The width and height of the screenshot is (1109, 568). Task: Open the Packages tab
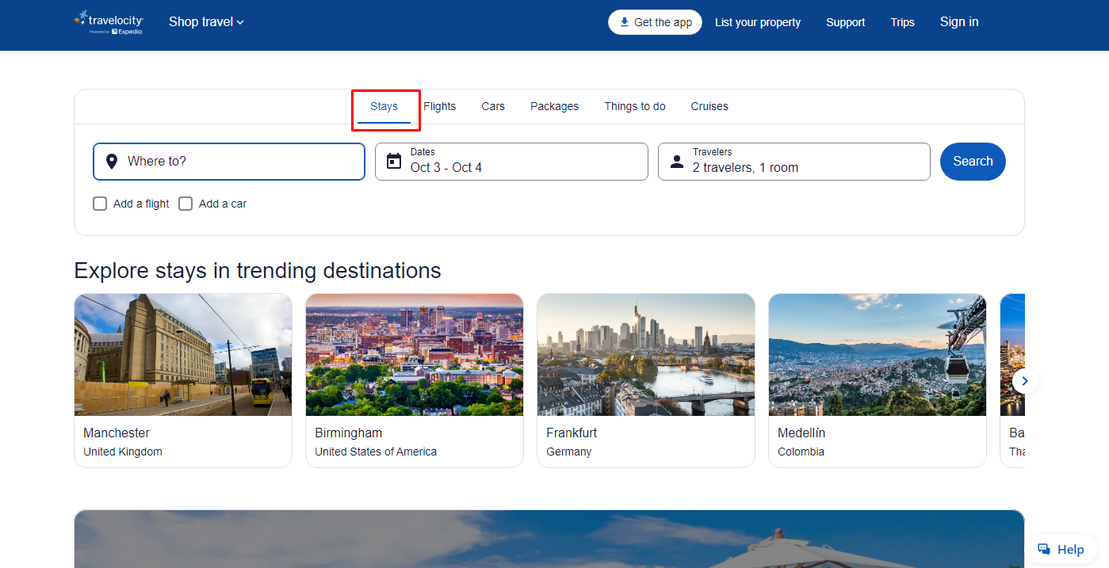click(554, 106)
